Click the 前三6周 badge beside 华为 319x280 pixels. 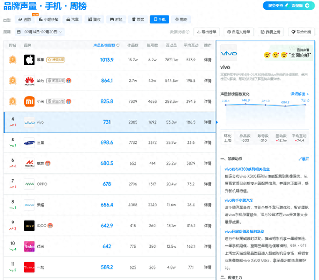click(x=56, y=81)
